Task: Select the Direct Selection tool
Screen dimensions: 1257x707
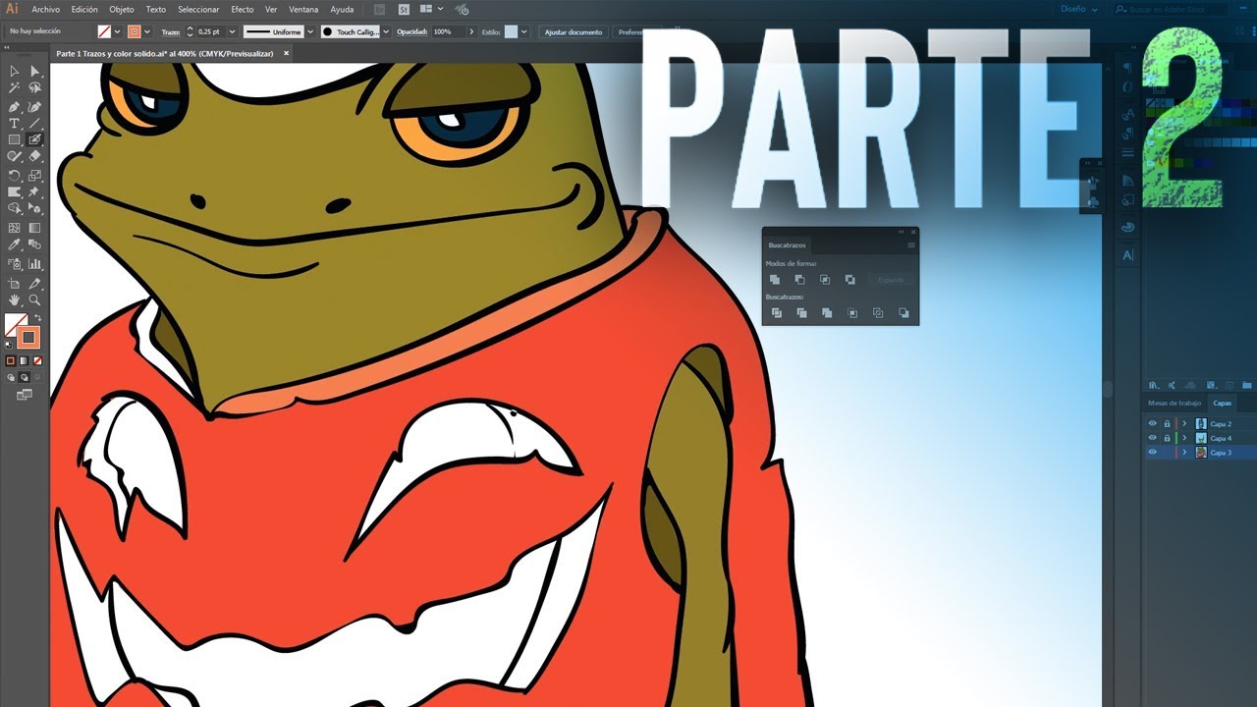Action: pos(35,72)
